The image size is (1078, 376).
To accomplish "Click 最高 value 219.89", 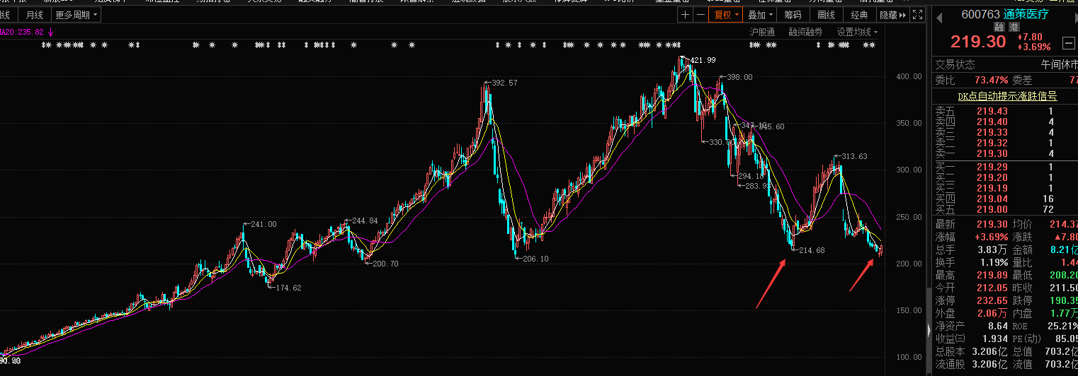I will click(x=991, y=275).
